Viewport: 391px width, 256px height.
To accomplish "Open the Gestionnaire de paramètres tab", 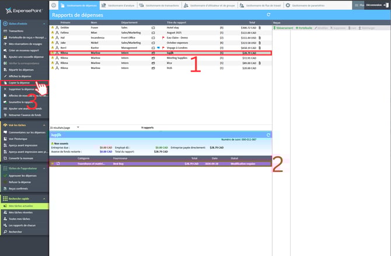I will tap(307, 5).
